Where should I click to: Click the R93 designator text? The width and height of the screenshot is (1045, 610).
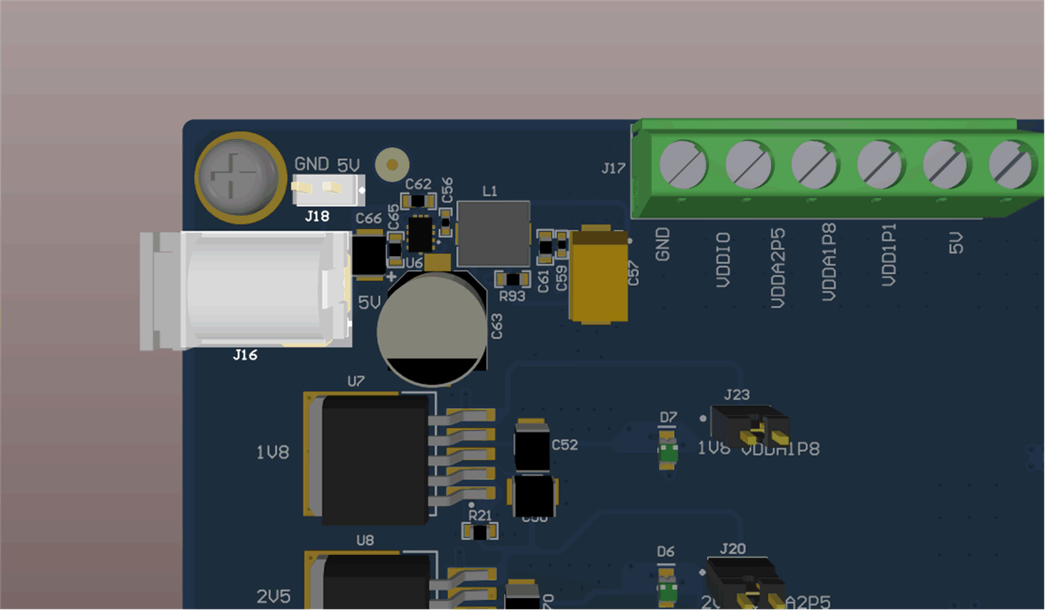[x=512, y=296]
